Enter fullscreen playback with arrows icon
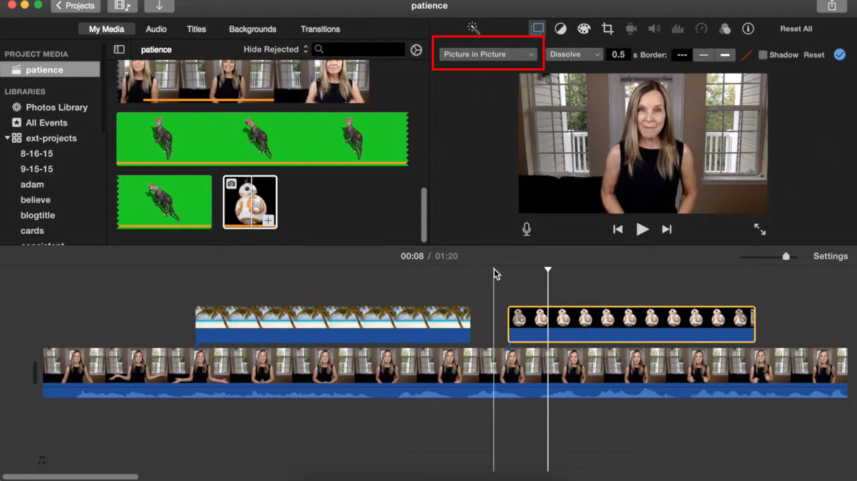 click(x=760, y=229)
